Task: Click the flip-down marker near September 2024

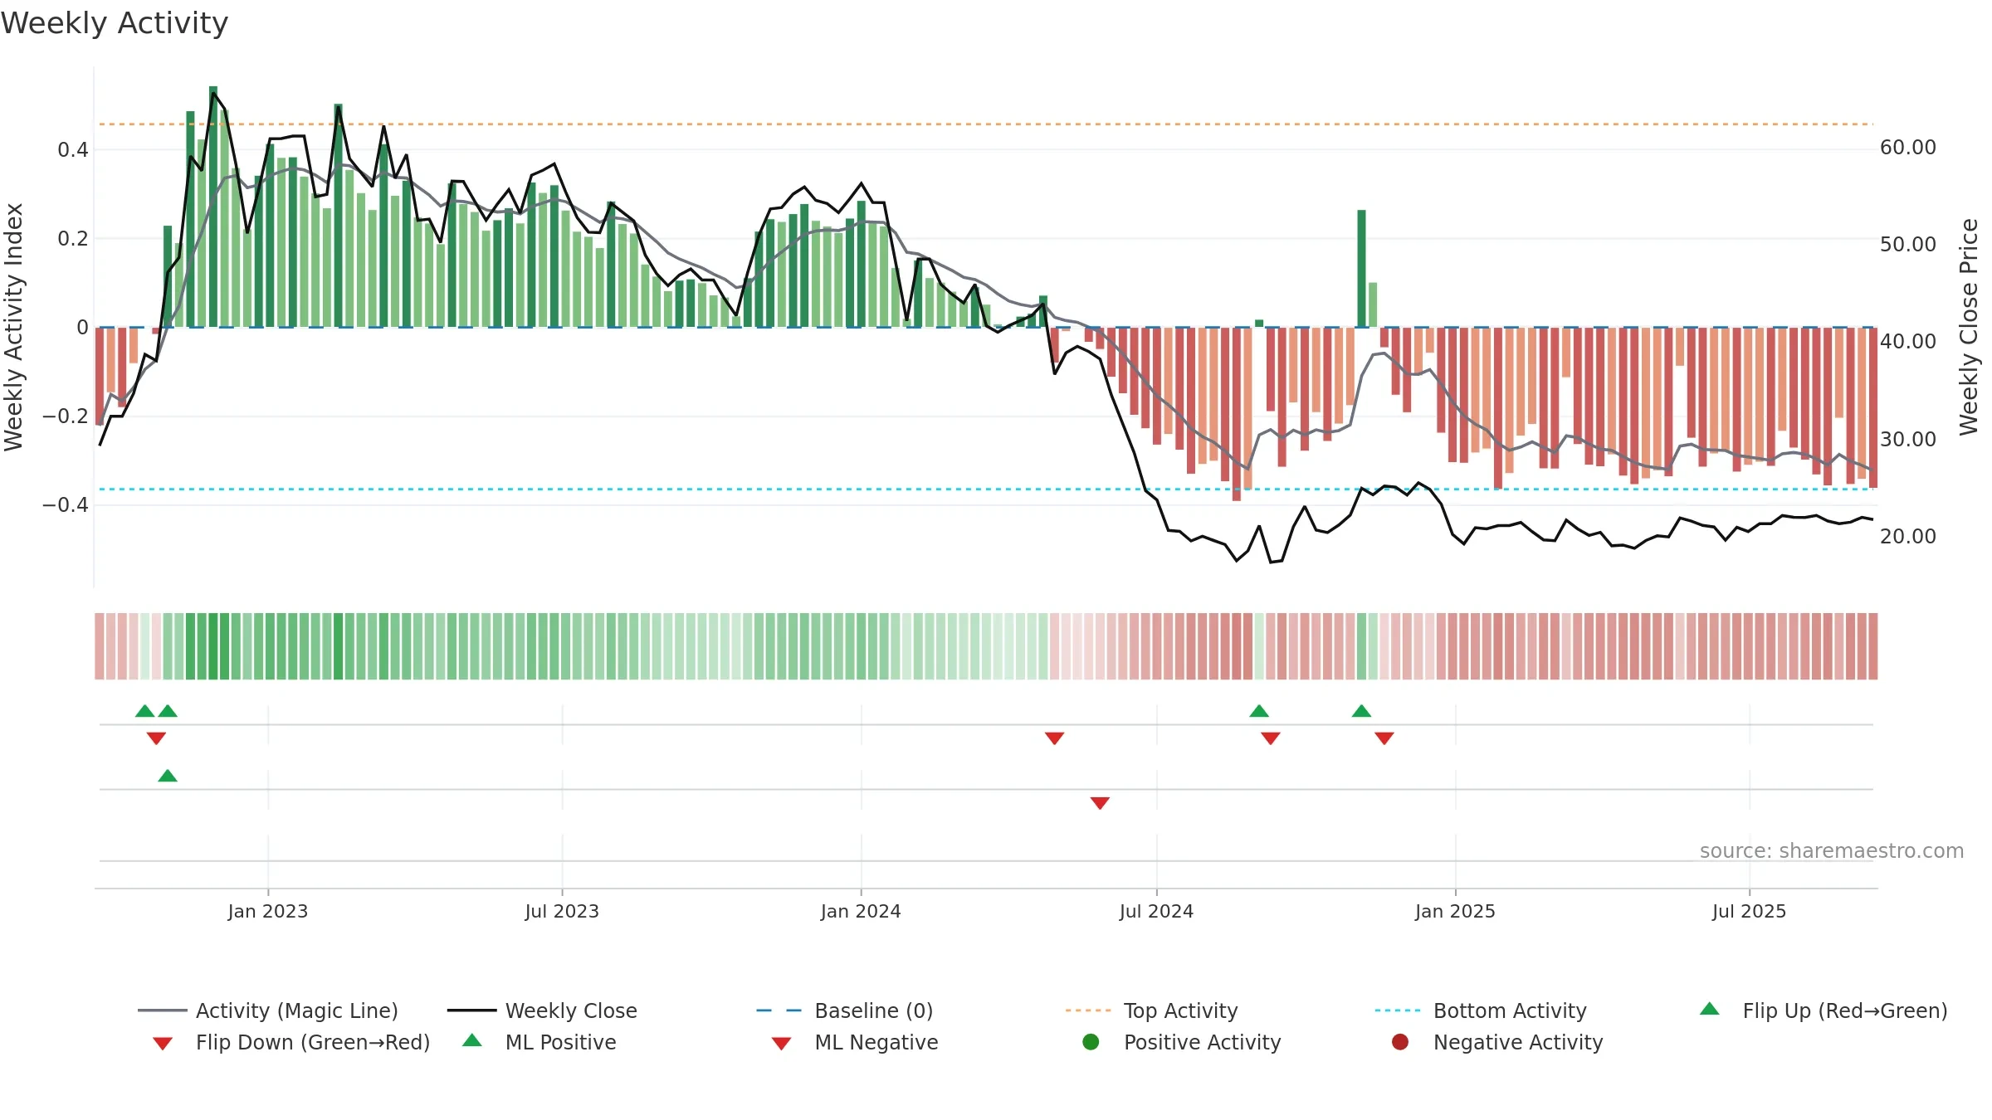Action: tap(1271, 738)
